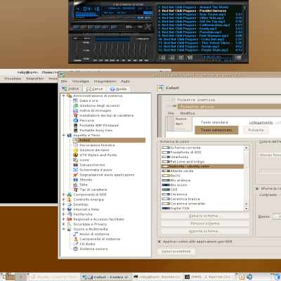Open Avvisi di sistema module
This screenshot has width=281, height=281.
click(91, 234)
